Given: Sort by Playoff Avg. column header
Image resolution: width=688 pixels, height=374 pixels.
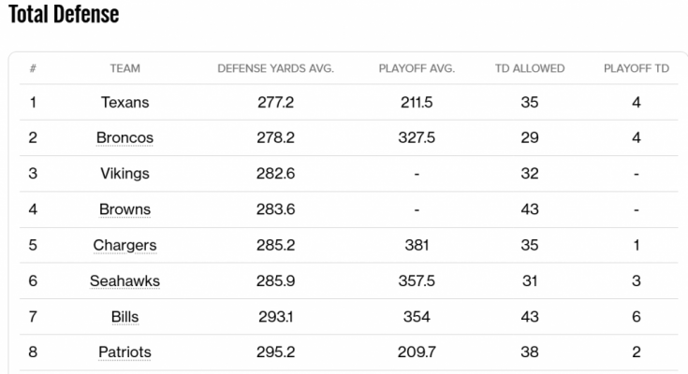Looking at the screenshot, I should (417, 68).
